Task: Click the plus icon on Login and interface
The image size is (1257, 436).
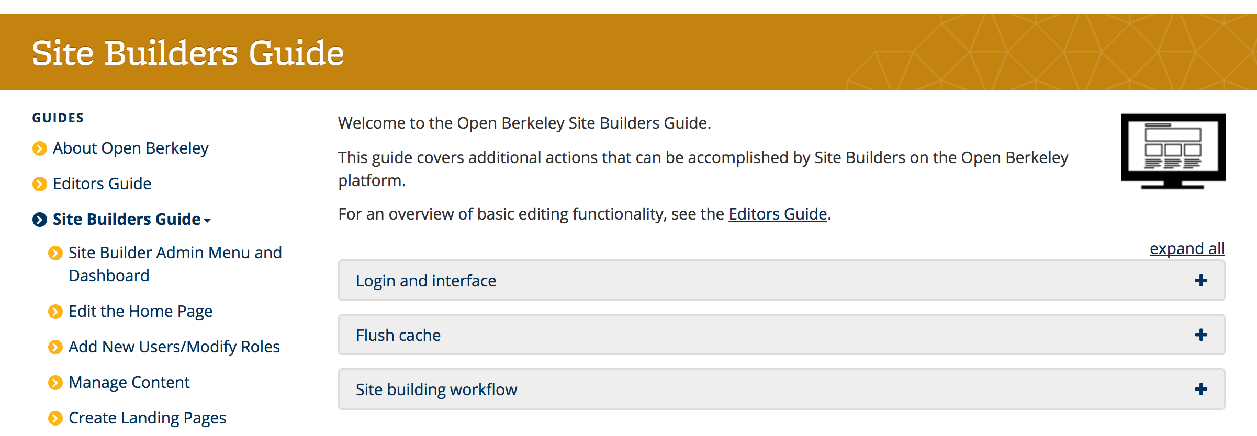Action: pyautogui.click(x=1201, y=281)
